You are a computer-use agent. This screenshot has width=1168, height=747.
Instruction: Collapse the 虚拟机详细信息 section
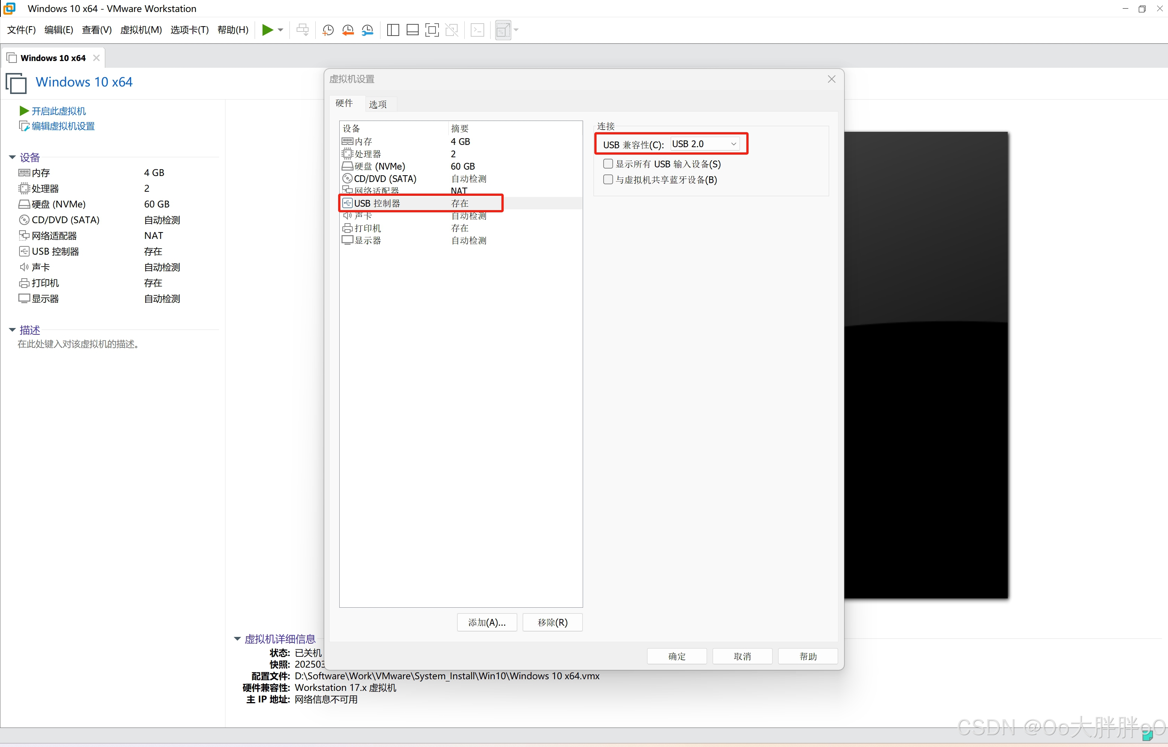(237, 639)
